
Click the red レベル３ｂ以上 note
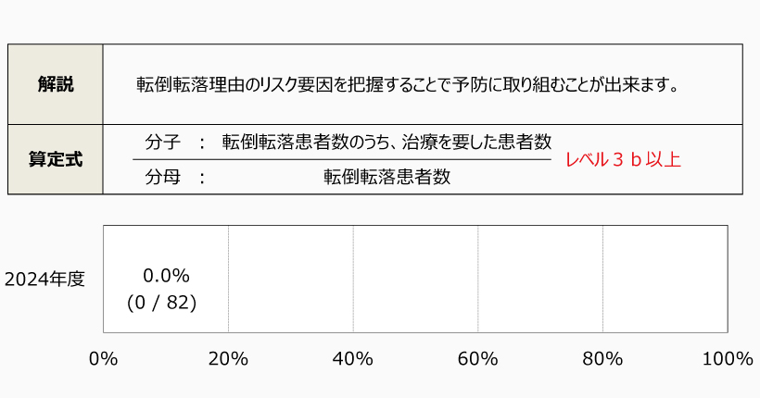tap(623, 159)
